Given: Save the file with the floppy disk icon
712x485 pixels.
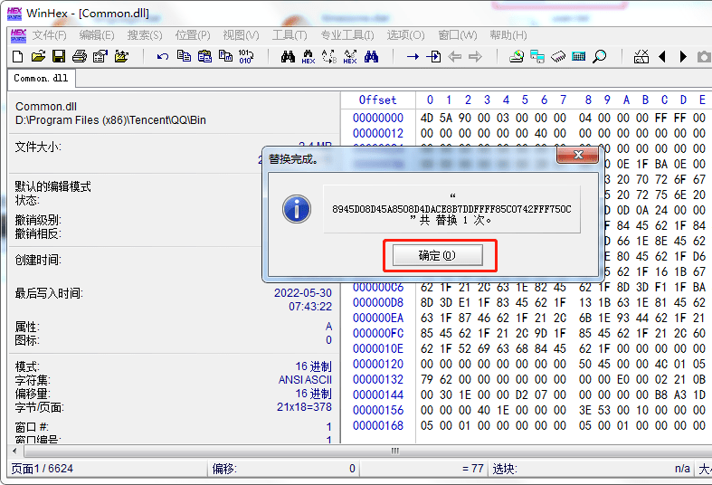Looking at the screenshot, I should click(x=59, y=57).
